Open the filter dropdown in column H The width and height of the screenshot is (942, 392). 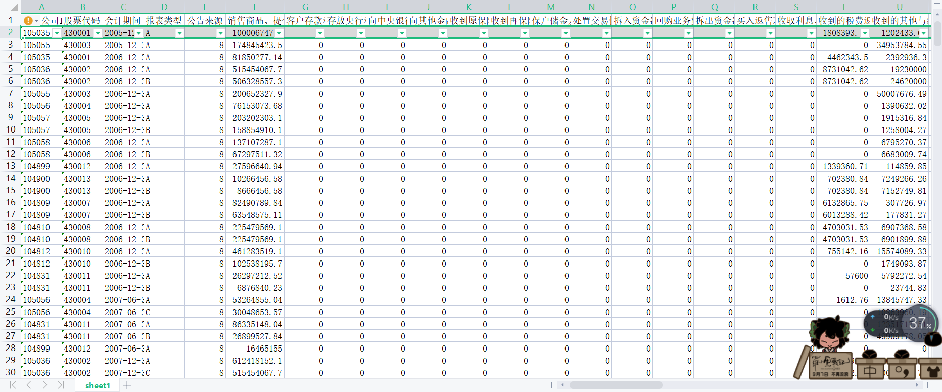[x=361, y=33]
